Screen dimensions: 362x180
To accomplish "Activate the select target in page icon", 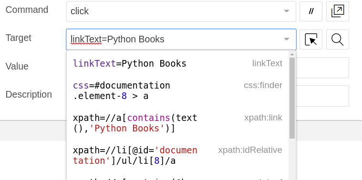I will [x=311, y=40].
